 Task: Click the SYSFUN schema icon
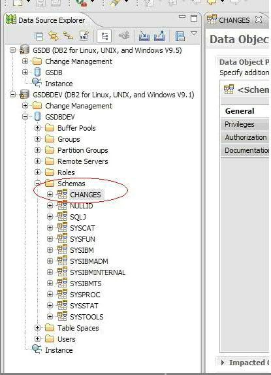click(x=62, y=238)
